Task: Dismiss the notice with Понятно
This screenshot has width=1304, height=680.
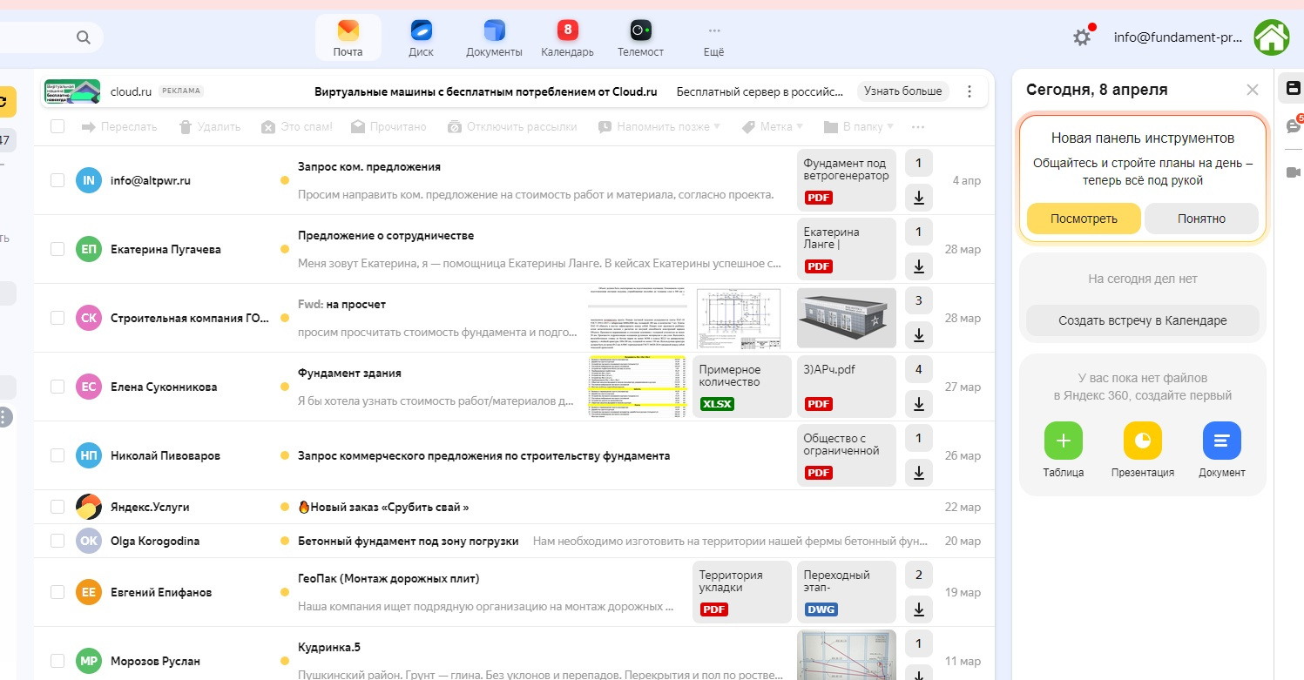Action: pyautogui.click(x=1201, y=219)
